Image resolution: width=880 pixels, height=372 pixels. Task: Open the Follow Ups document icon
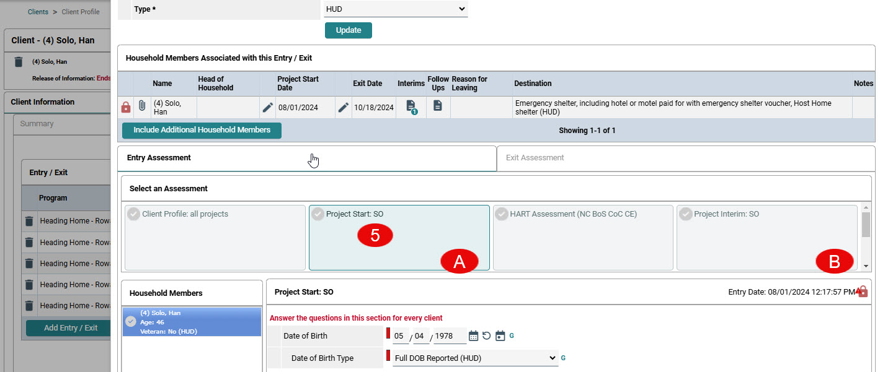[x=438, y=106]
